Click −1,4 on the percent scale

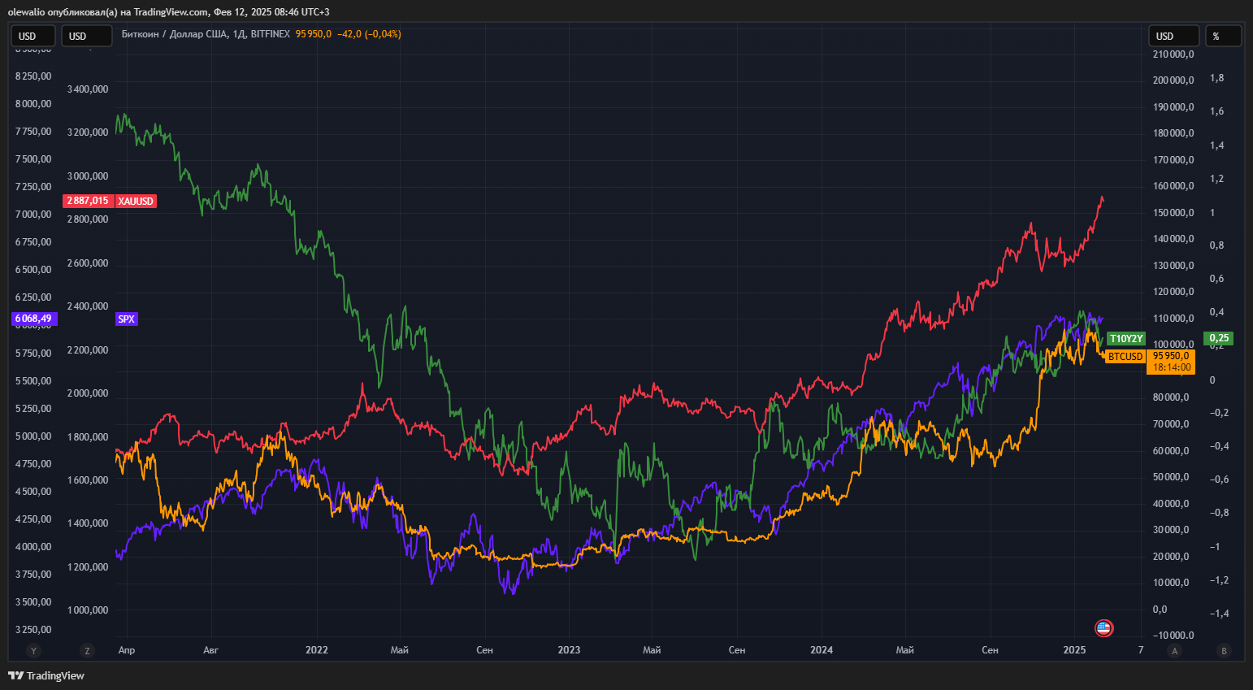click(x=1219, y=614)
